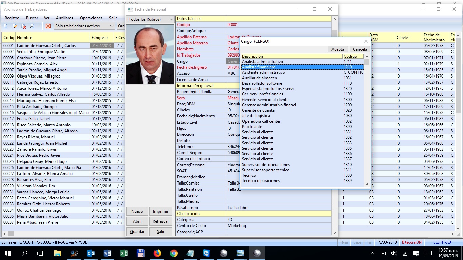The width and height of the screenshot is (463, 260).
Task: Click the Imprimir button
Action: [161, 211]
